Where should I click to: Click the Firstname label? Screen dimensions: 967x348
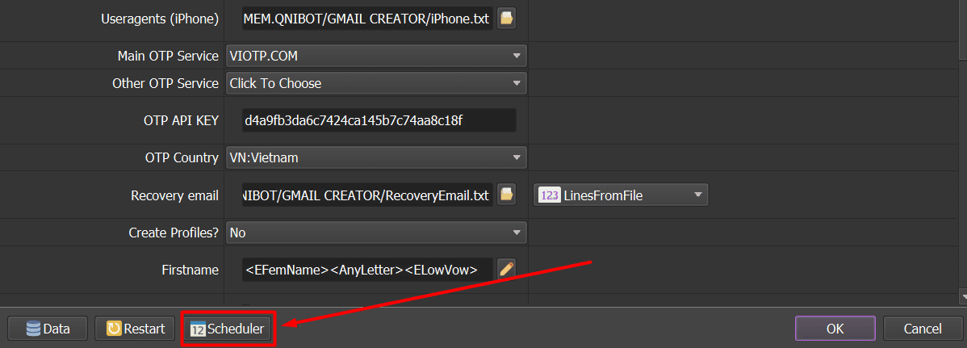click(x=190, y=270)
